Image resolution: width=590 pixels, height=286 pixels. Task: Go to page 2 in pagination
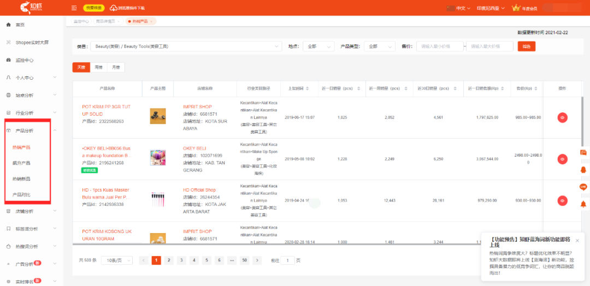(169, 260)
